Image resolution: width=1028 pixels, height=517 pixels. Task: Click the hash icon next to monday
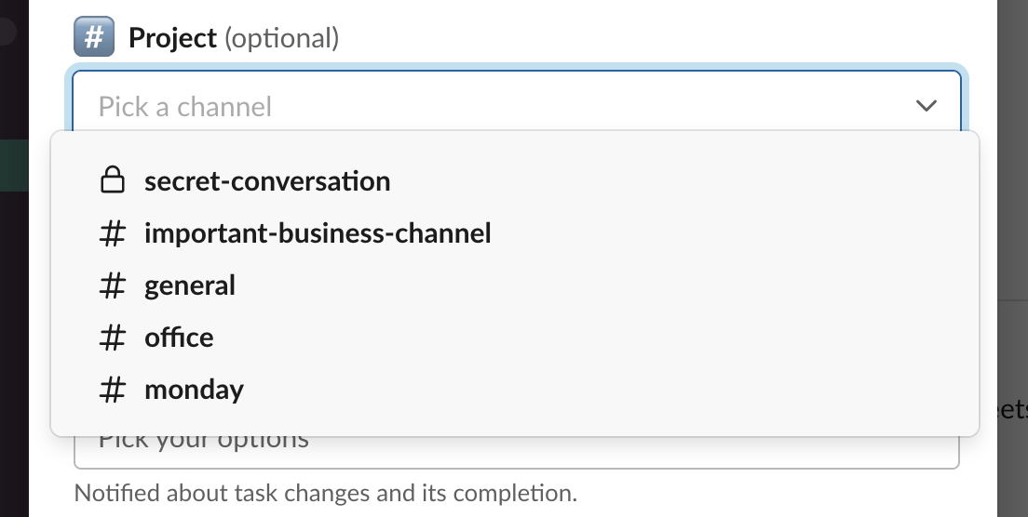click(x=112, y=390)
